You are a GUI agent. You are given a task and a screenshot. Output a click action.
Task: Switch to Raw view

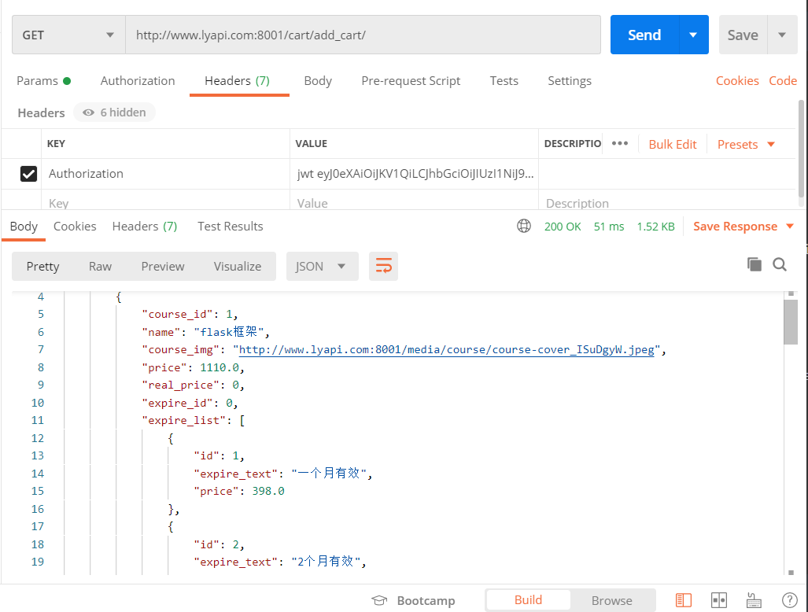click(x=100, y=267)
